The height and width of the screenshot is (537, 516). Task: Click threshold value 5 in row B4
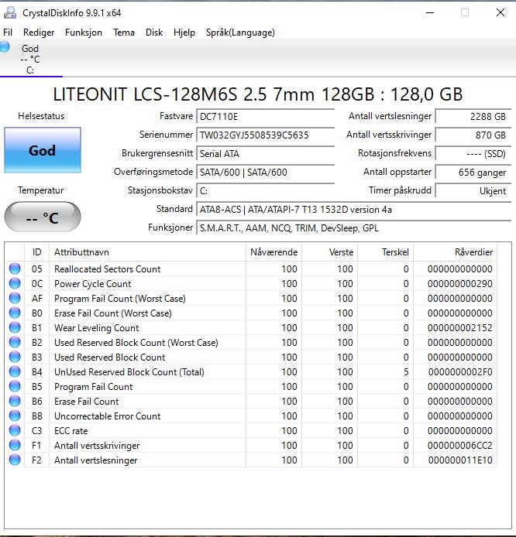tap(406, 372)
